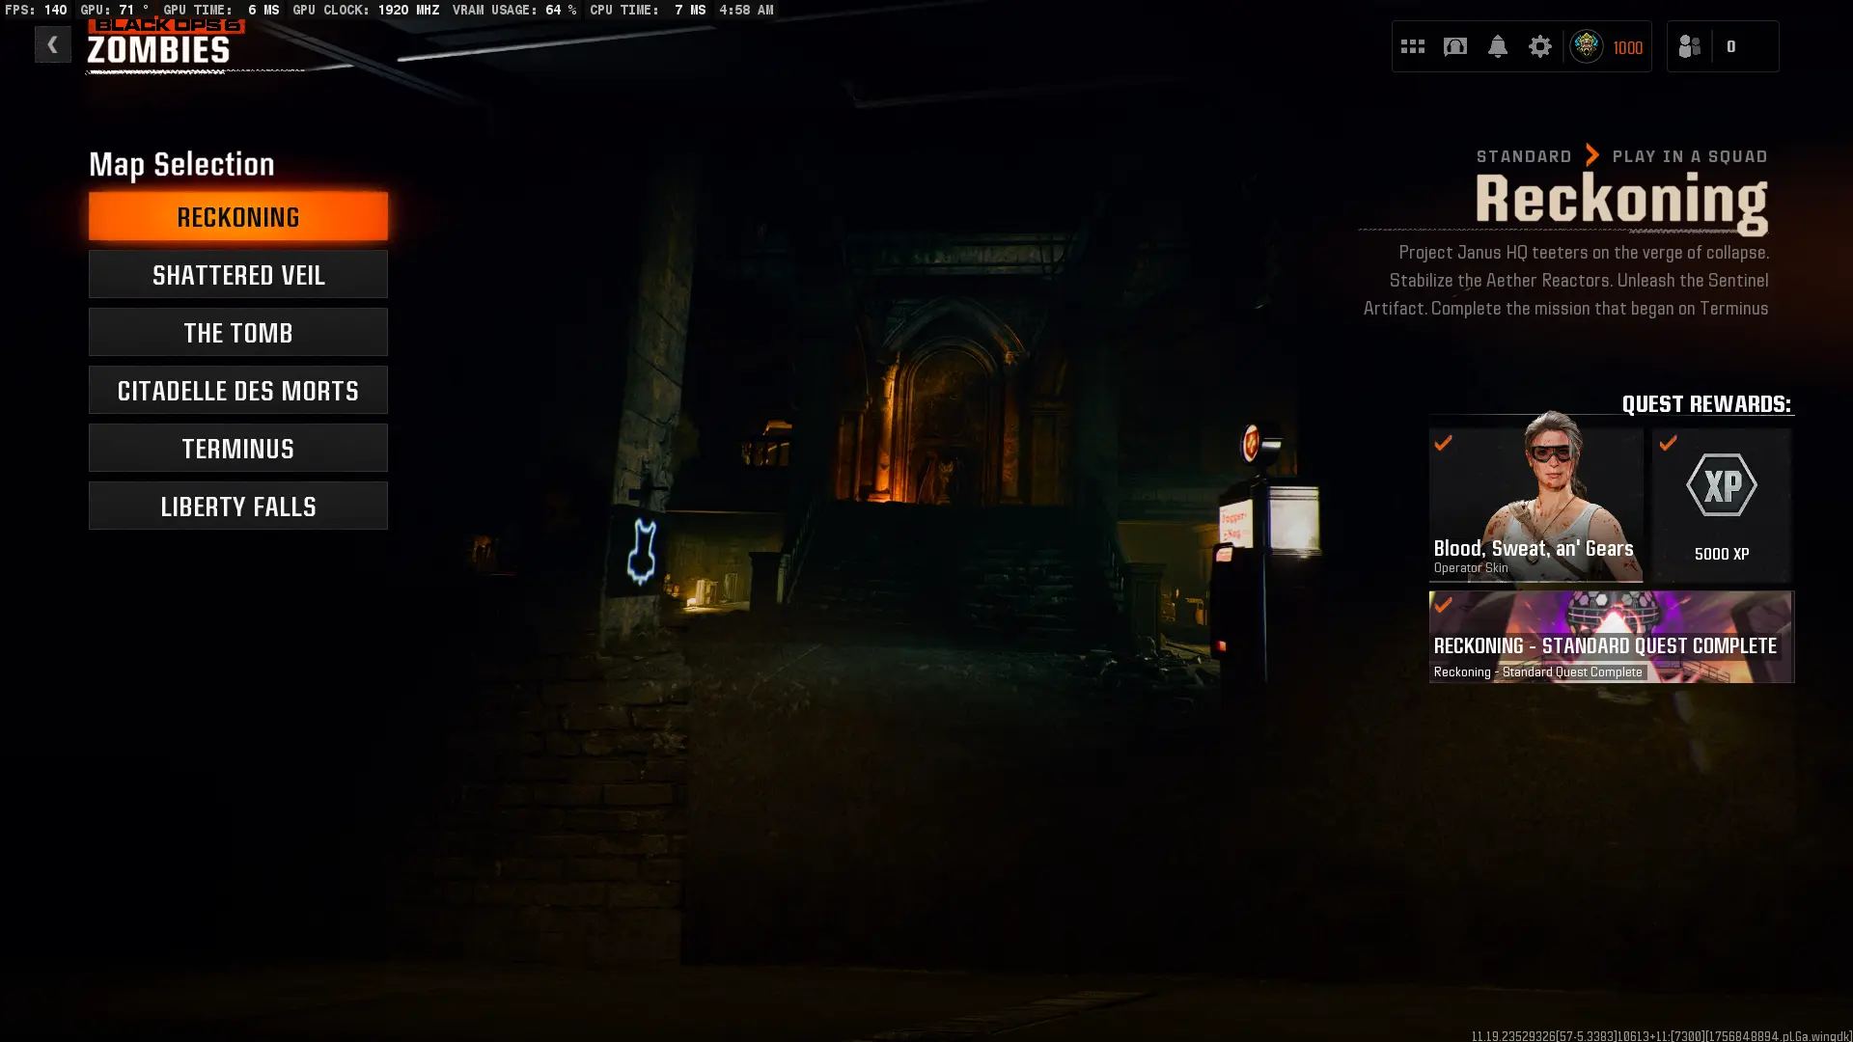1853x1042 pixels.
Task: Open Reckoning Standard Quest Complete card
Action: point(1611,637)
